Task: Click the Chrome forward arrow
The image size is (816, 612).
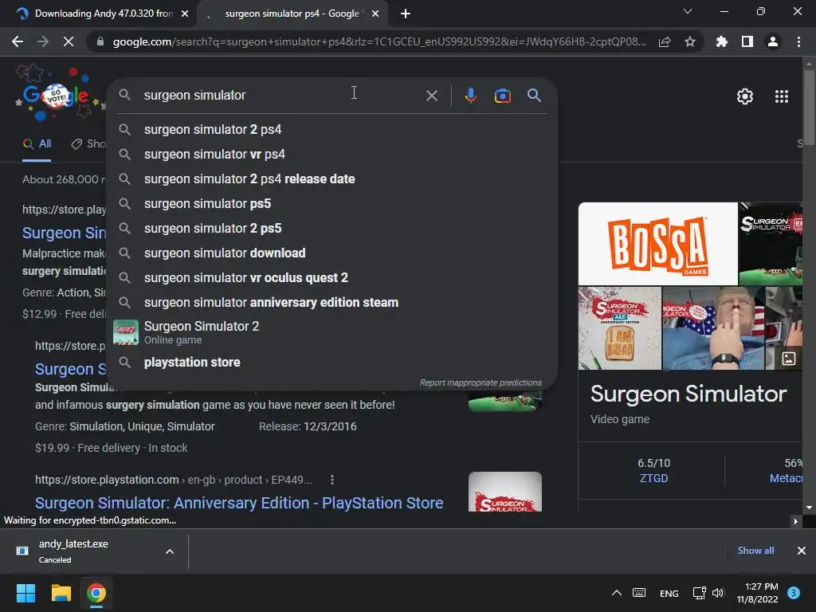Action: pos(43,41)
